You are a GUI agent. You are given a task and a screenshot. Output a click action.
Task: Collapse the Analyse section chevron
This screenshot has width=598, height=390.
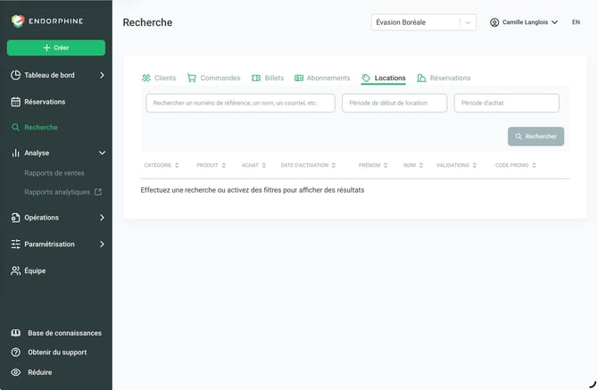pos(102,153)
